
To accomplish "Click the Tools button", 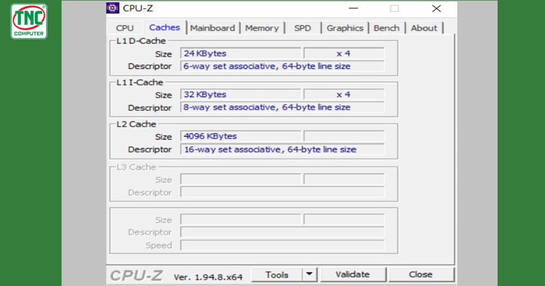I will (277, 275).
